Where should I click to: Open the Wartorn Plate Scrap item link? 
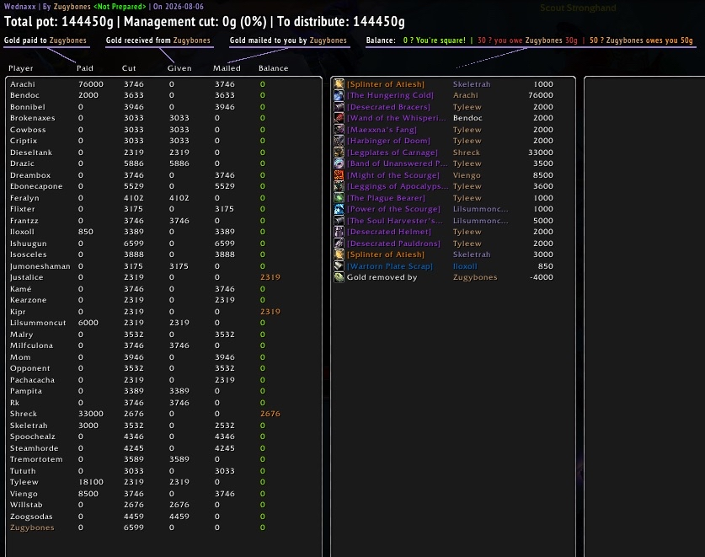390,266
